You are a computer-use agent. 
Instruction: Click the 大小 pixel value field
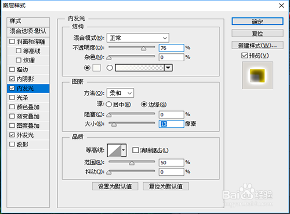[x=171, y=124]
